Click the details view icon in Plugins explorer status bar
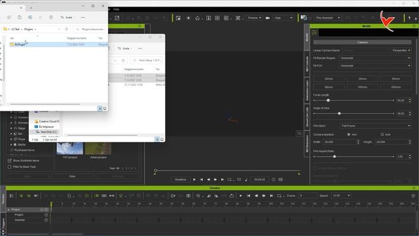419x236 pixels. (x=100, y=108)
